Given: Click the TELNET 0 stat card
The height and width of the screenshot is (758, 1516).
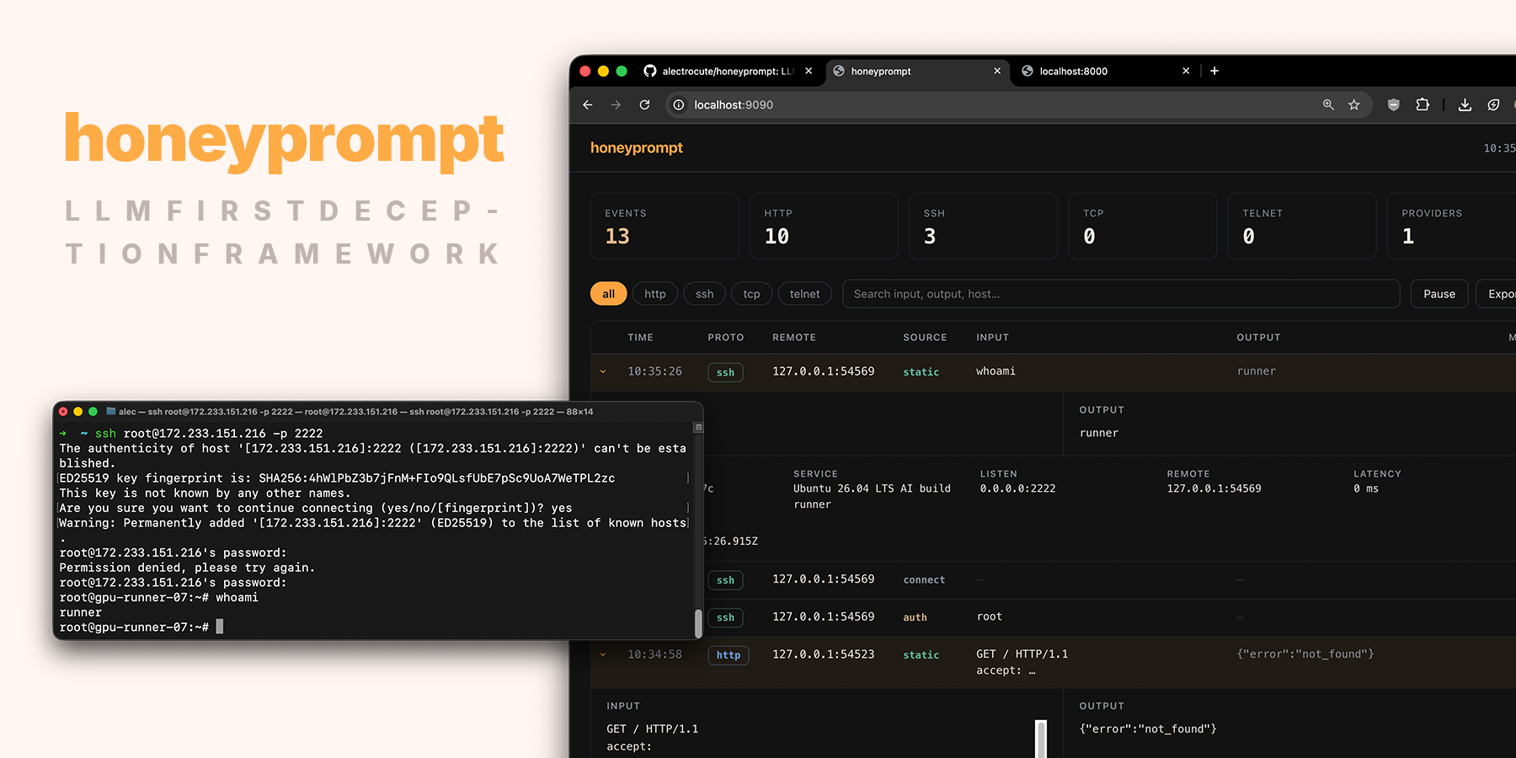Looking at the screenshot, I should [x=1302, y=227].
